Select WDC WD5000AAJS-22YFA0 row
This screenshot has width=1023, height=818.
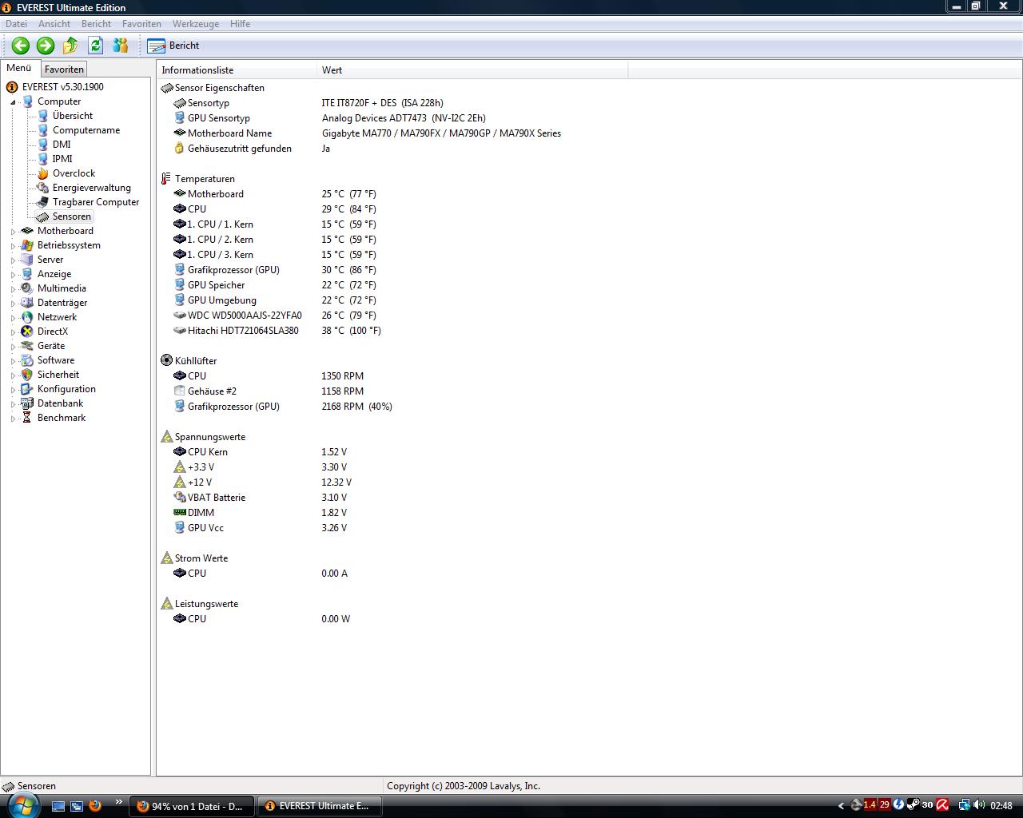[x=275, y=316]
